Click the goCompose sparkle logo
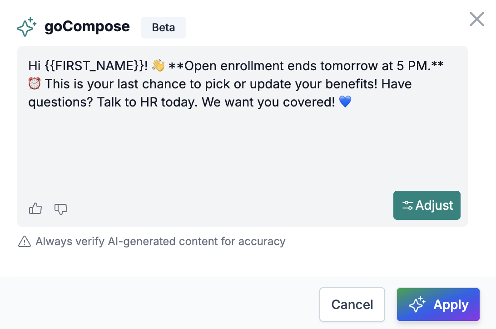The image size is (496, 329). 26,27
